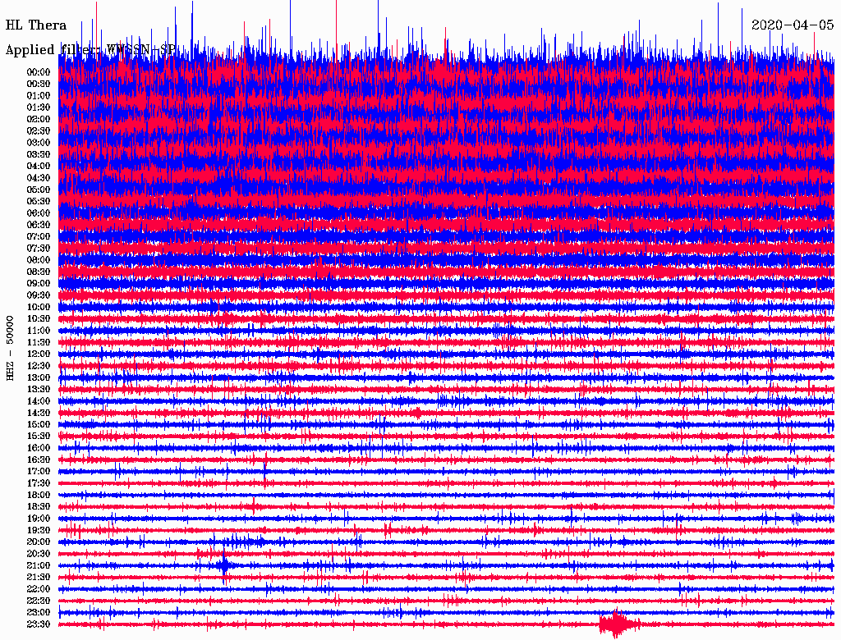Click the 05:00 time label
The image size is (841, 640).
click(x=39, y=190)
